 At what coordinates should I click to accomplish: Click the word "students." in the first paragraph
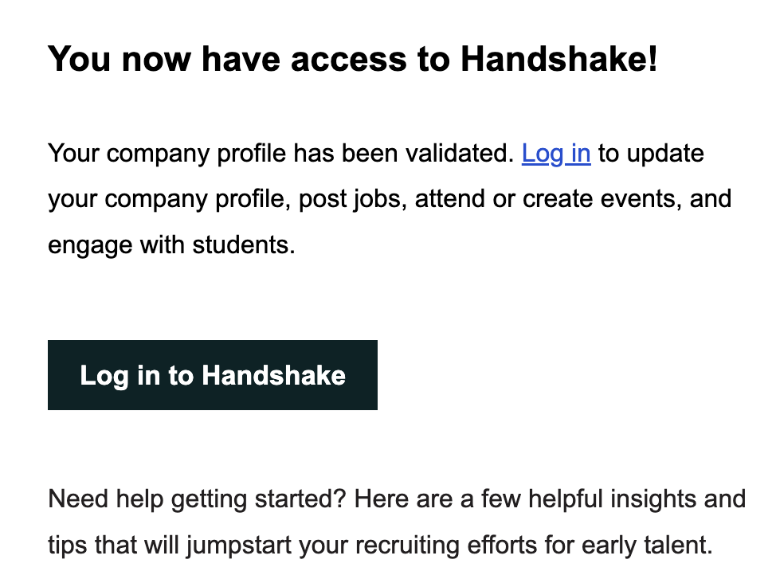coord(244,245)
